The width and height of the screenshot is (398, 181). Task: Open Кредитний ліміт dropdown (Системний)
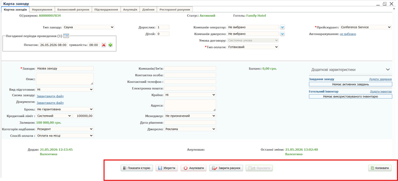54,116
